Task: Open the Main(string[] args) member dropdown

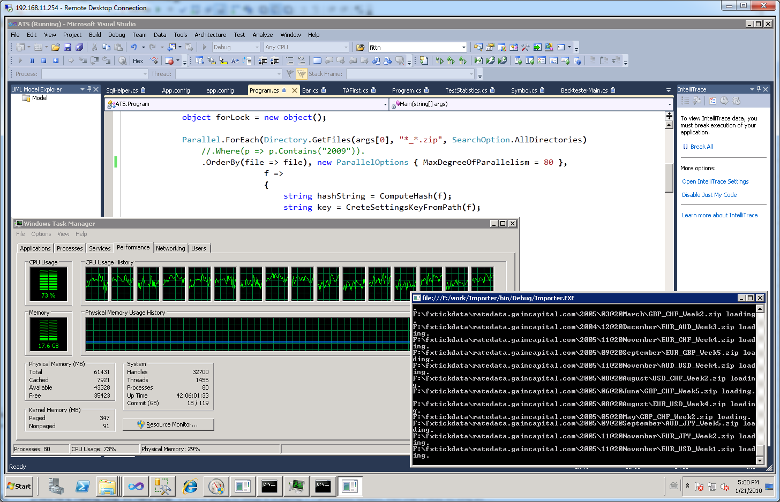Action: coord(669,104)
